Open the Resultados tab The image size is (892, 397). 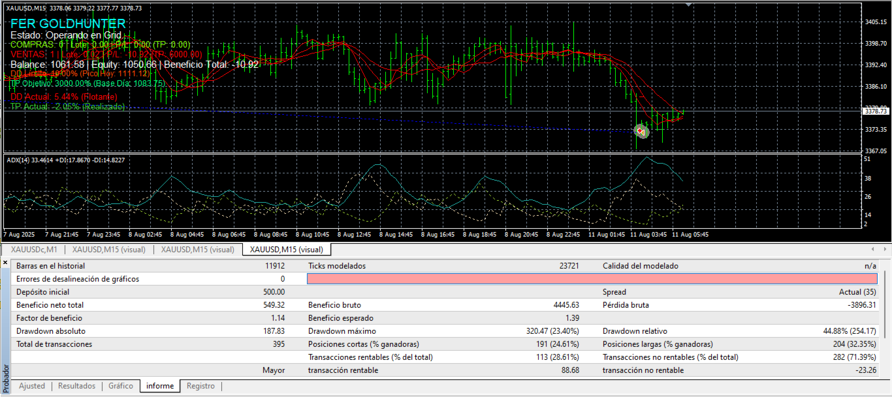(76, 386)
